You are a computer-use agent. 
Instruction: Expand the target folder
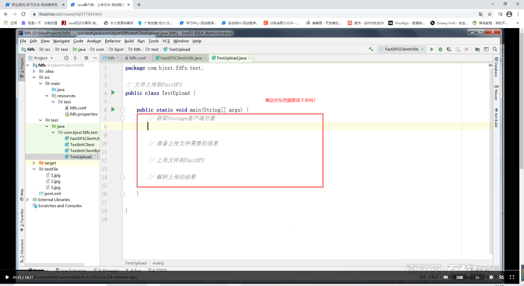(x=34, y=163)
